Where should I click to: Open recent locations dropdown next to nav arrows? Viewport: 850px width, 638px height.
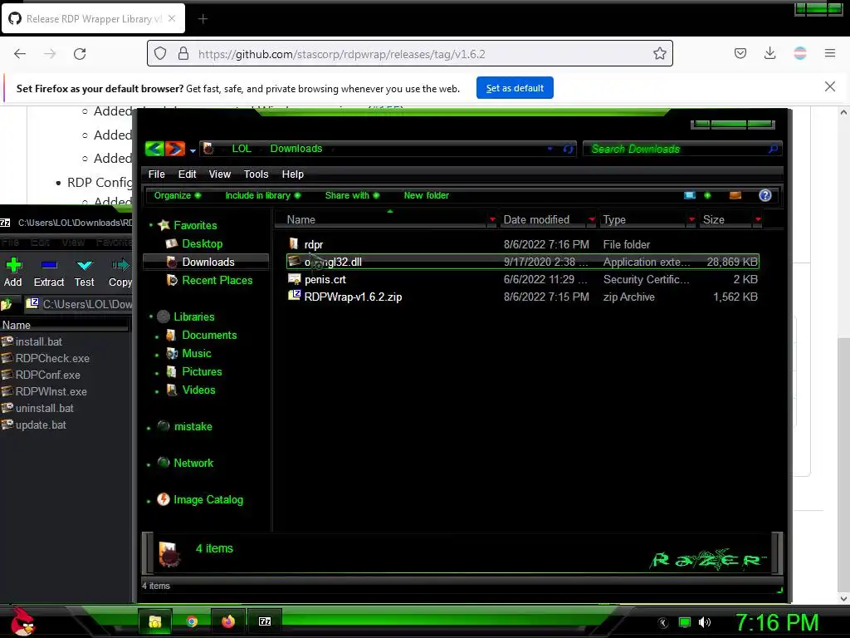pyautogui.click(x=193, y=150)
